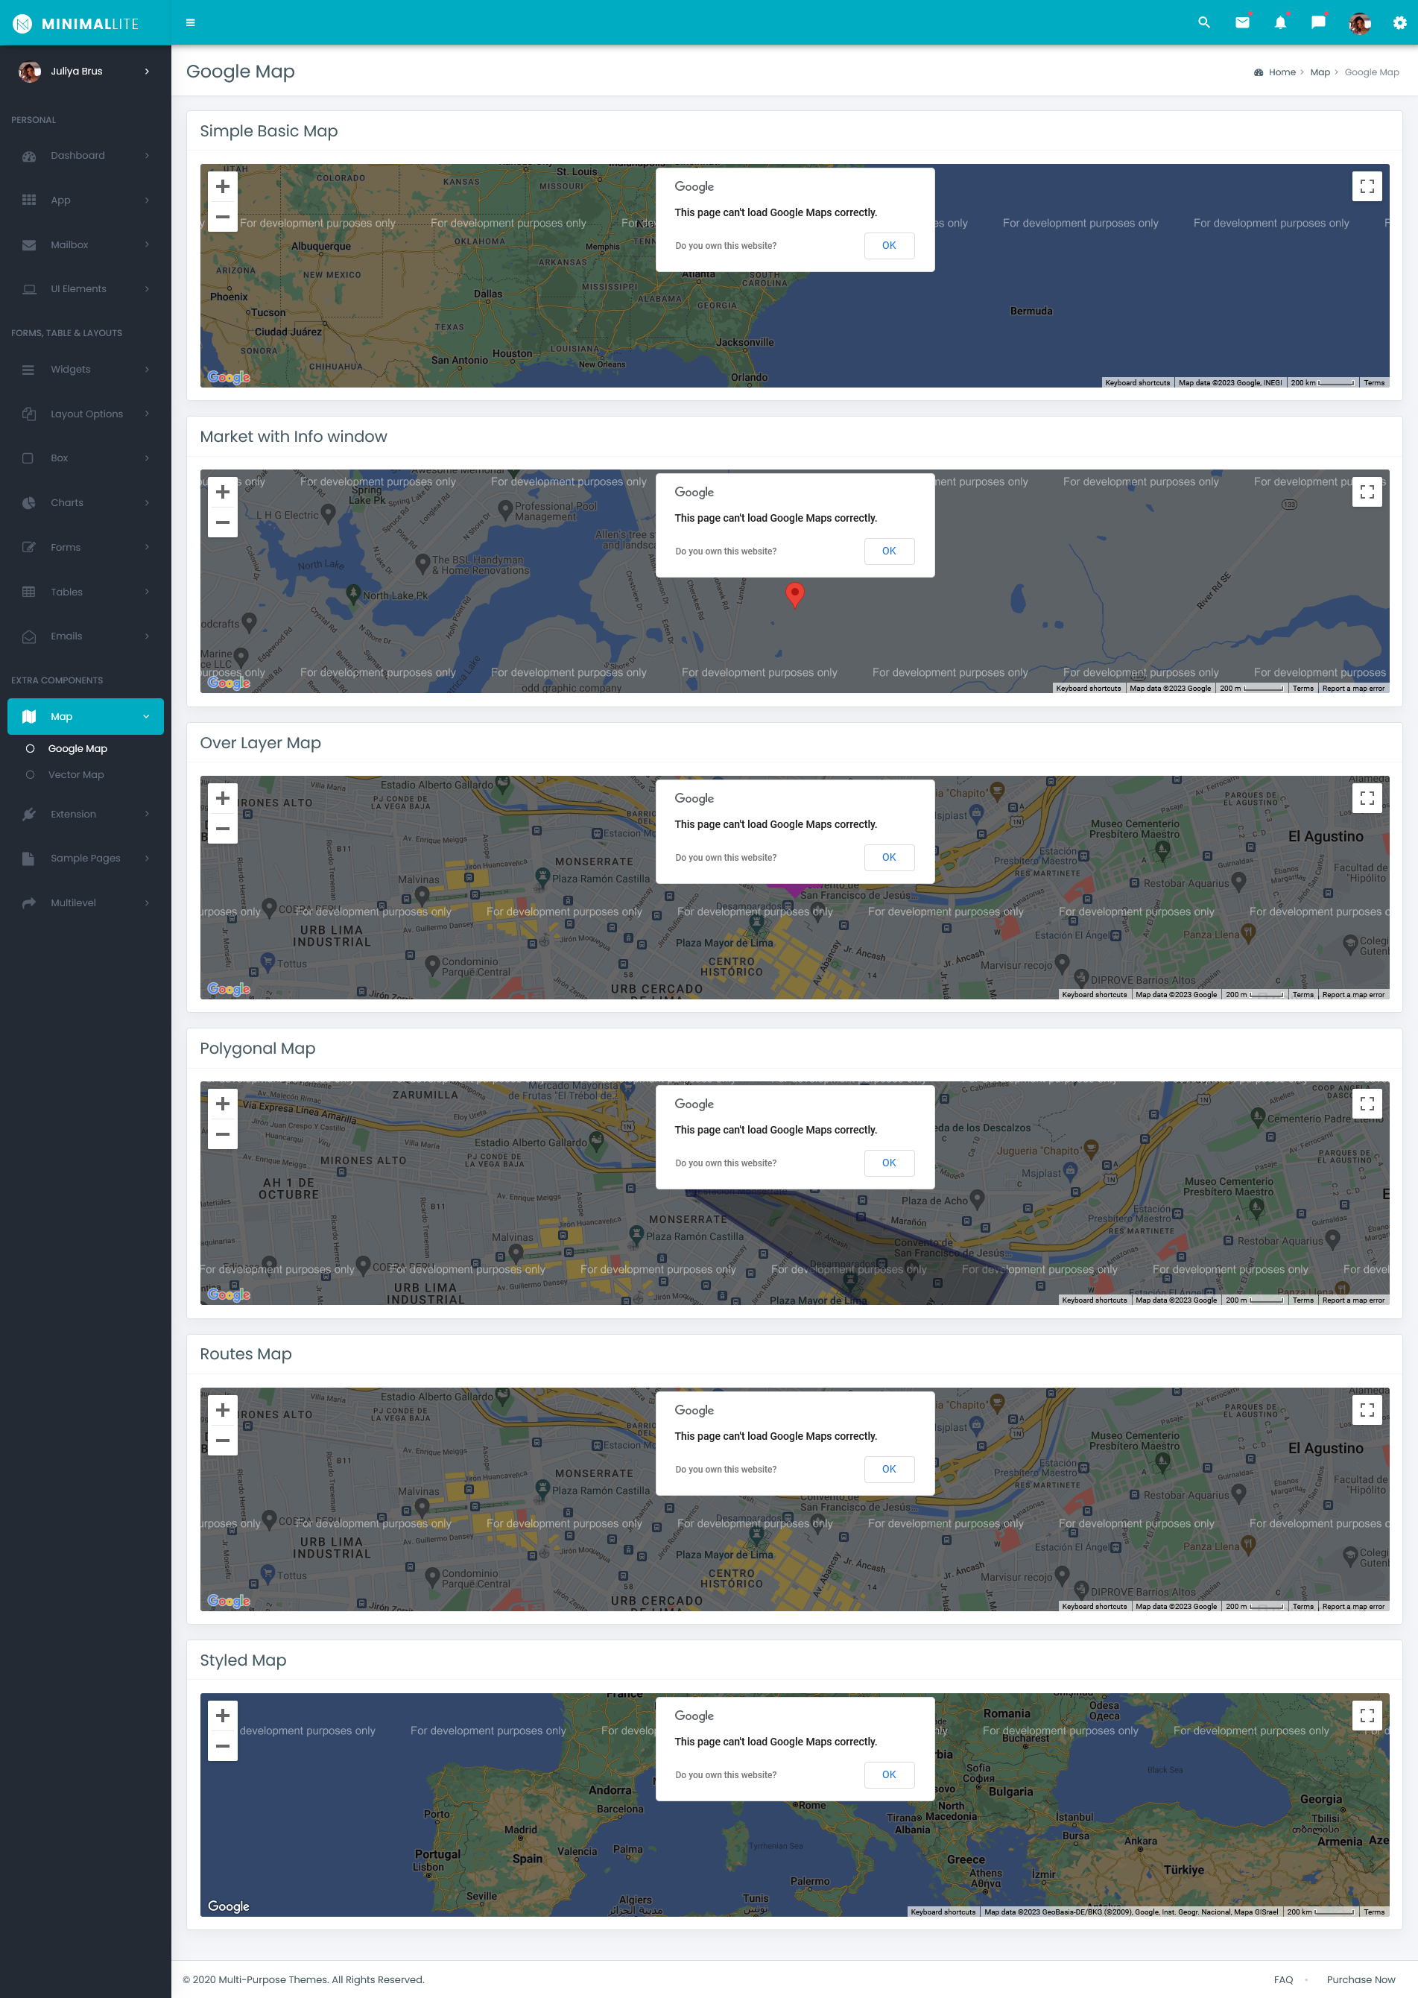
Task: Toggle fullscreen on the Simple Basic Map
Action: 1367,186
